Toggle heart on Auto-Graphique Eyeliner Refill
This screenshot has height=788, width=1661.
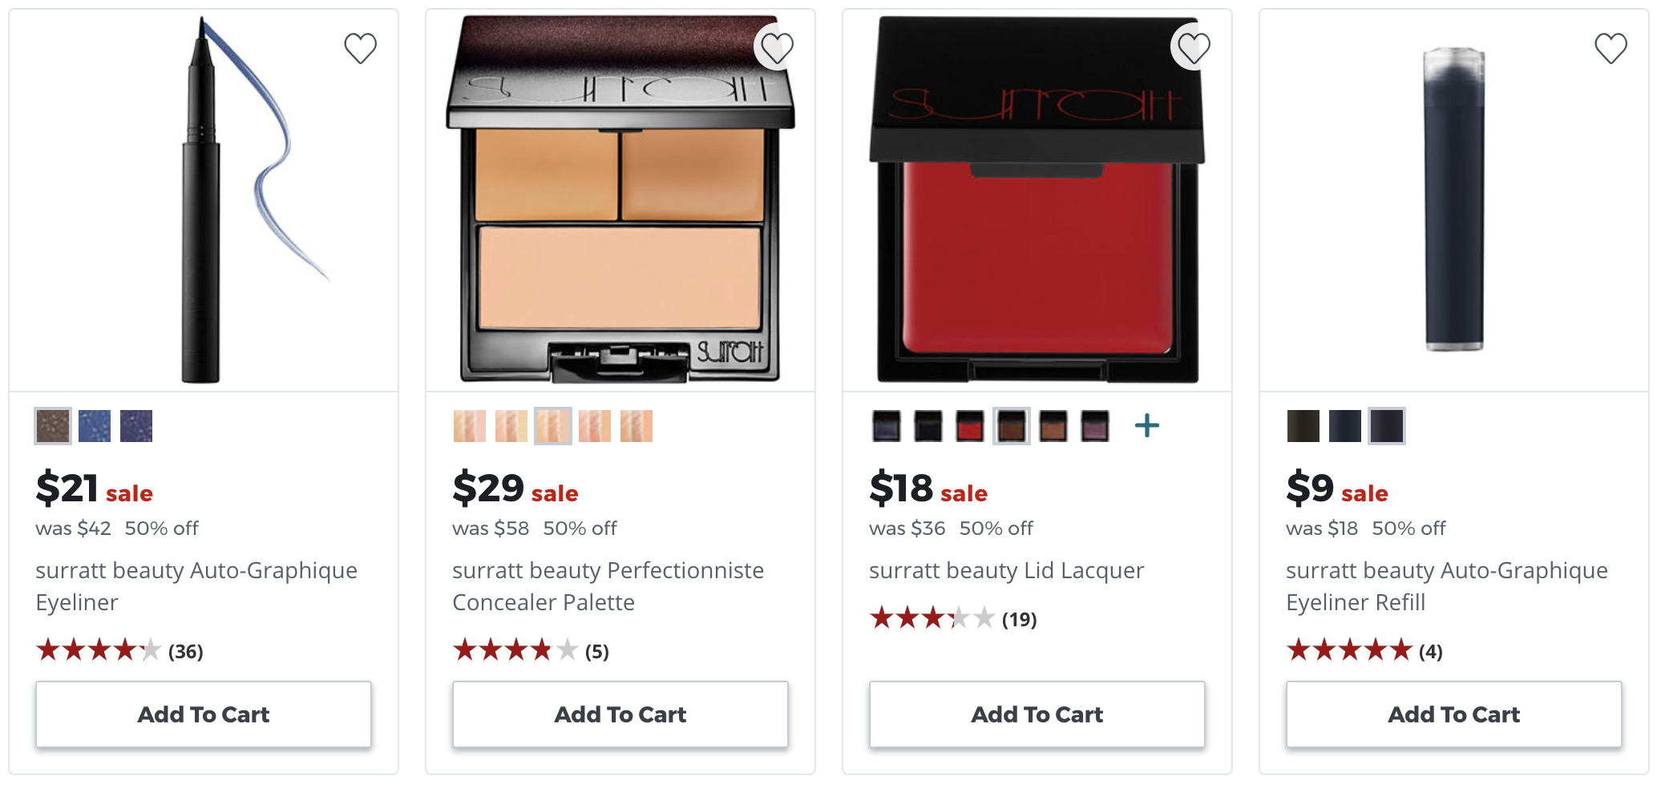point(1611,48)
